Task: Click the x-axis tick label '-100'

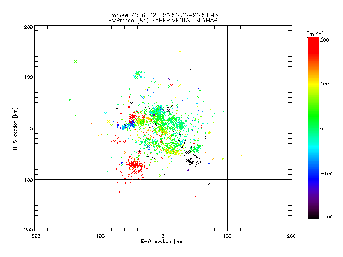Action: point(99,236)
